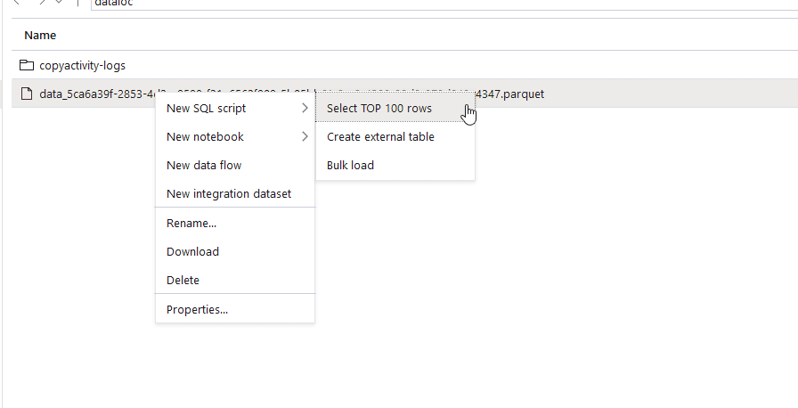Choose Rename... from the context menu
Viewport: 798px width, 408px height.
click(191, 224)
